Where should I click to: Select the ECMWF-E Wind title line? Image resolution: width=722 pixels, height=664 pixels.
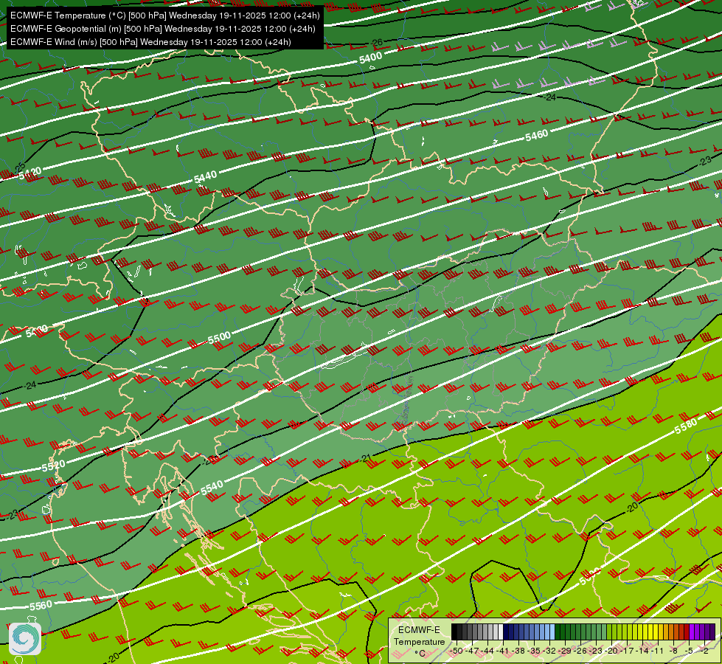pyautogui.click(x=150, y=42)
